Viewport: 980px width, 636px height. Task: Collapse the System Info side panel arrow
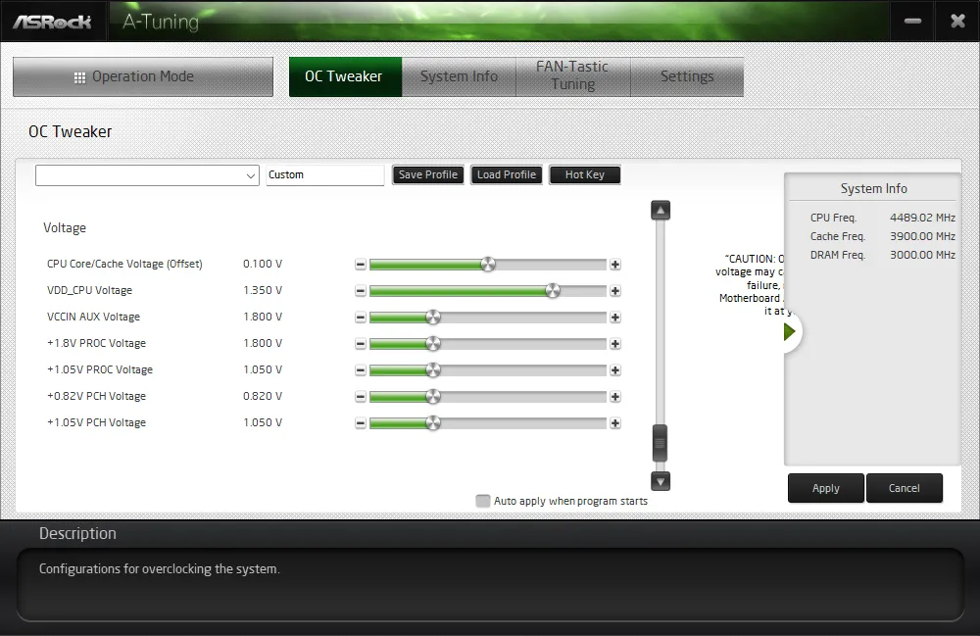tap(790, 332)
